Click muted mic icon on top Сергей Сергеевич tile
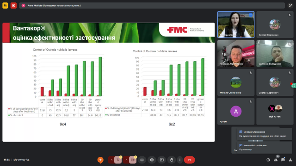 (x=290, y=15)
